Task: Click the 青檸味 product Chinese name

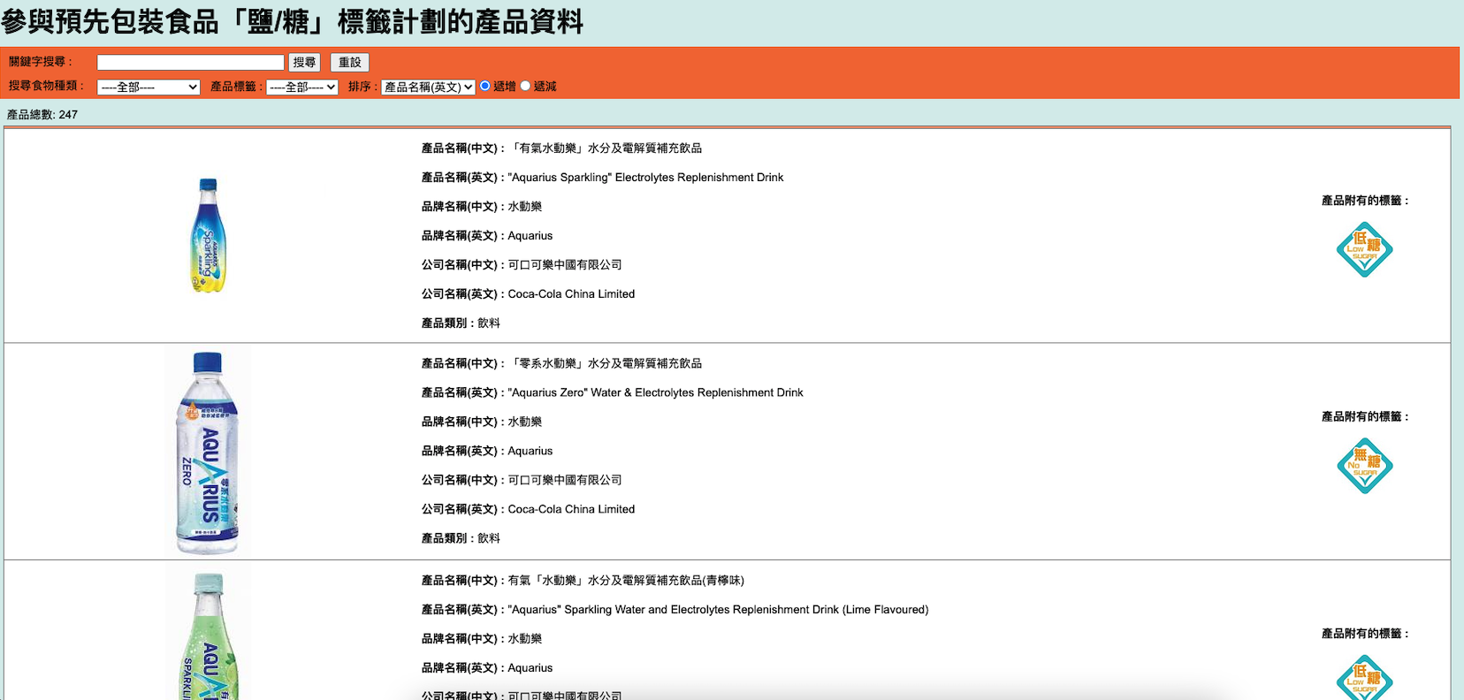Action: tap(626, 581)
